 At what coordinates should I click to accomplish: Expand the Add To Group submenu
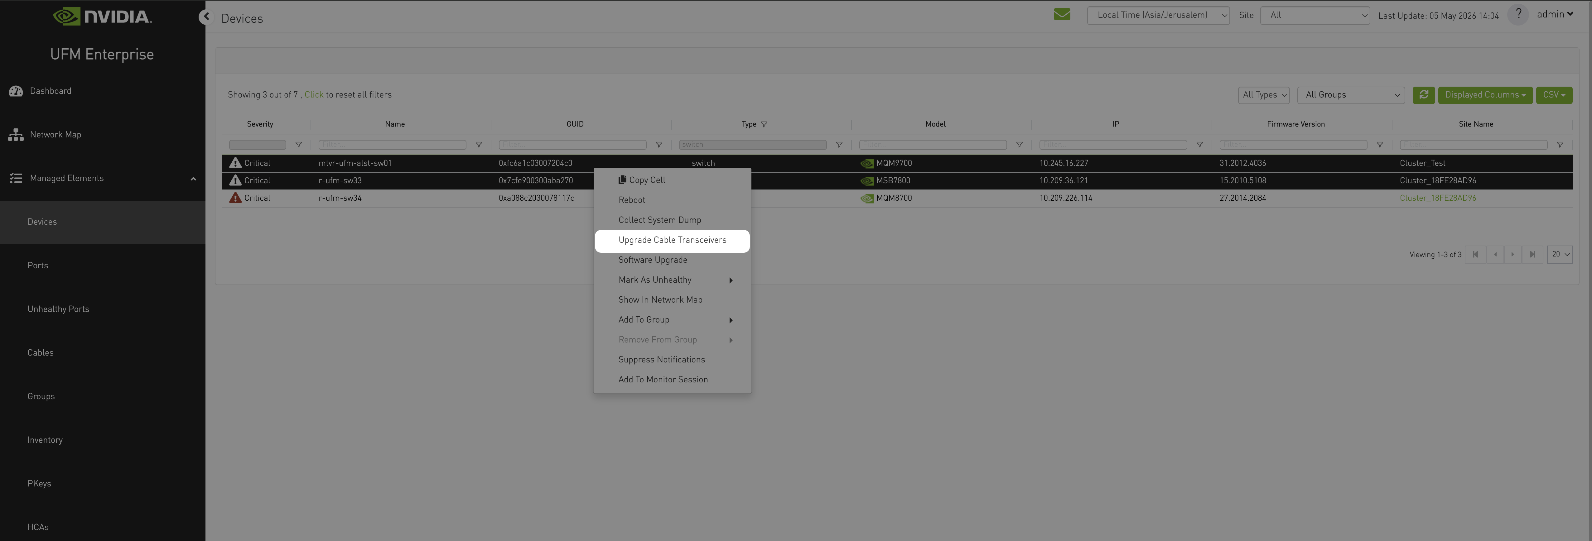[x=673, y=320]
